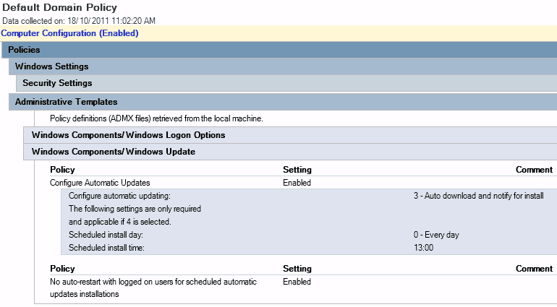Collapse the Policies section header

(24, 50)
